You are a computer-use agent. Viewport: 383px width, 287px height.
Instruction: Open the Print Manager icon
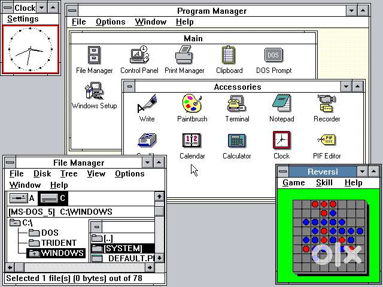tap(184, 60)
